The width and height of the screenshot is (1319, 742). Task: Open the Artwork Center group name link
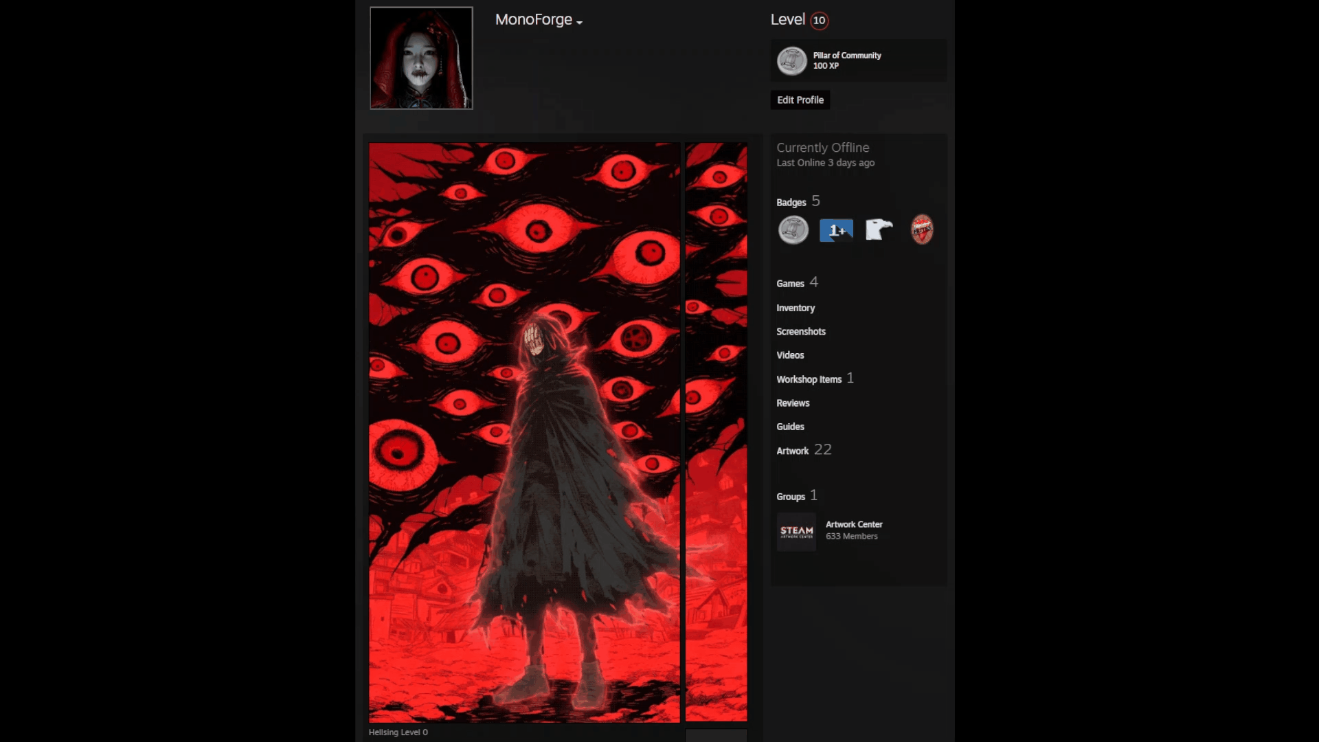pyautogui.click(x=854, y=524)
